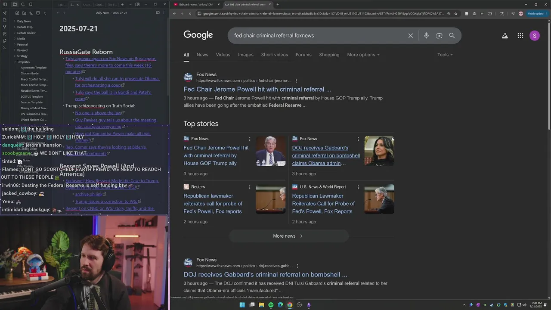Screen dimensions: 551x310
Task: Switch to the News search tab
Action: (202, 55)
